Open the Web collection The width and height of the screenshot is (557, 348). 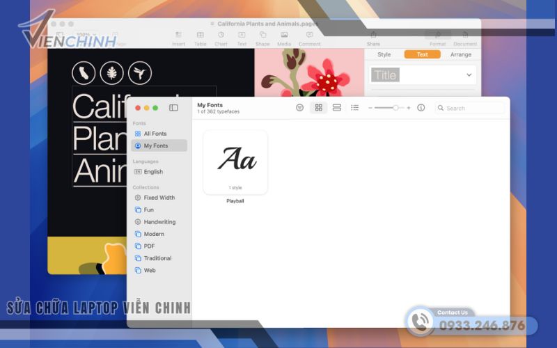[x=159, y=270]
